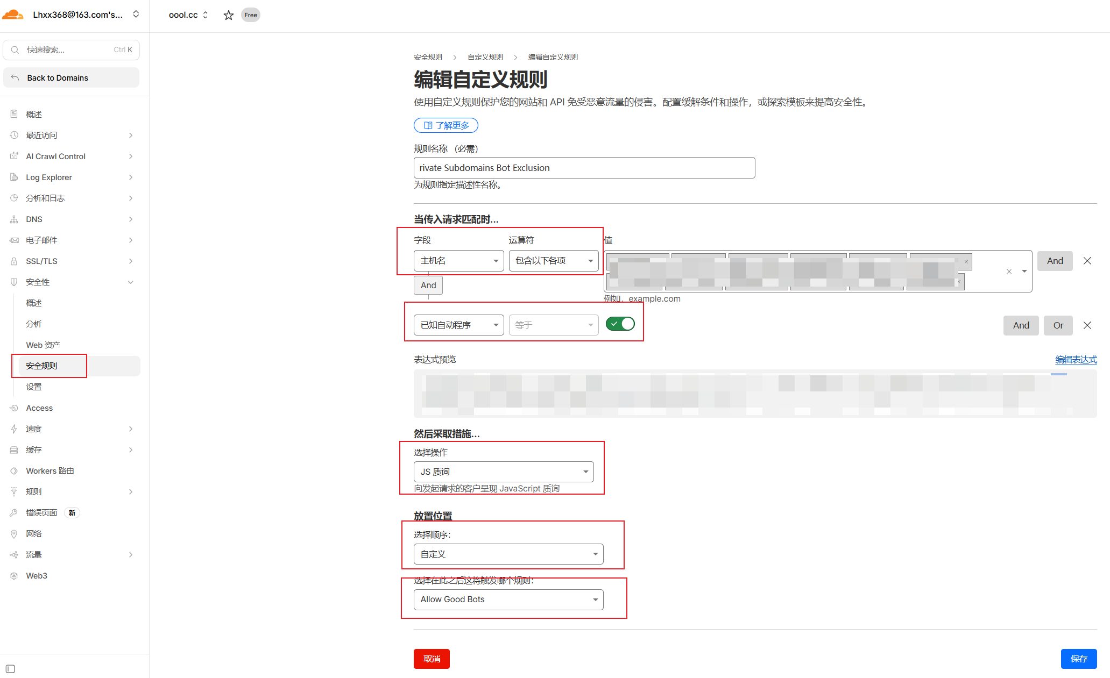Switch to 设置 under 安全性
Image resolution: width=1110 pixels, height=678 pixels.
click(34, 386)
